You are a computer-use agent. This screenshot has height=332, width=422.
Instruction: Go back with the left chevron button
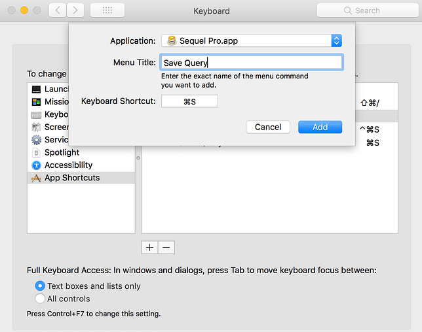coord(57,10)
